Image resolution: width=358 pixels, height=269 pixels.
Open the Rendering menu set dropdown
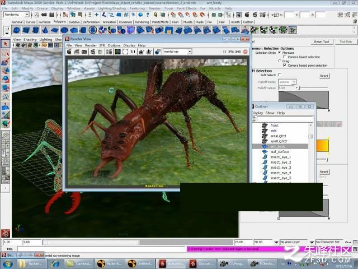click(16, 15)
